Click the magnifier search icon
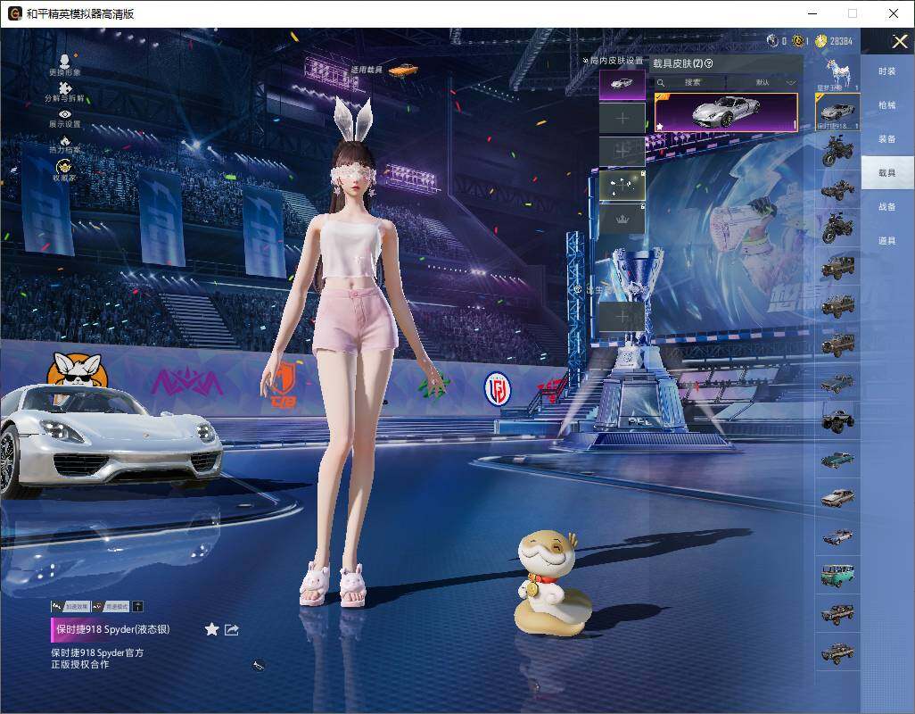The height and width of the screenshot is (714, 915). [661, 83]
